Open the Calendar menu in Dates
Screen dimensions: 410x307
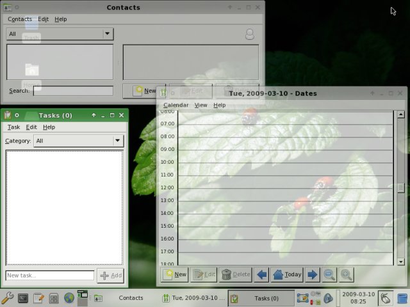point(176,105)
